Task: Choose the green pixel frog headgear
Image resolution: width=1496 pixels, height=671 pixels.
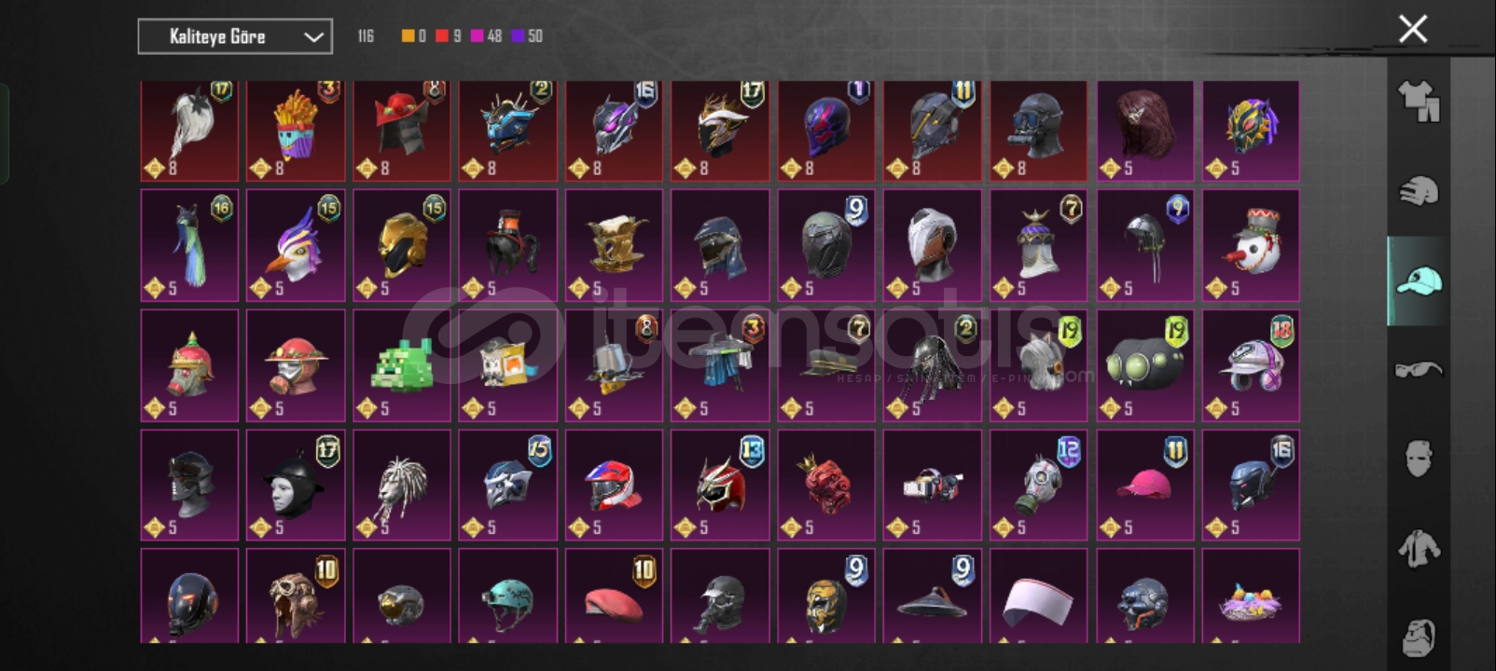Action: (x=402, y=365)
